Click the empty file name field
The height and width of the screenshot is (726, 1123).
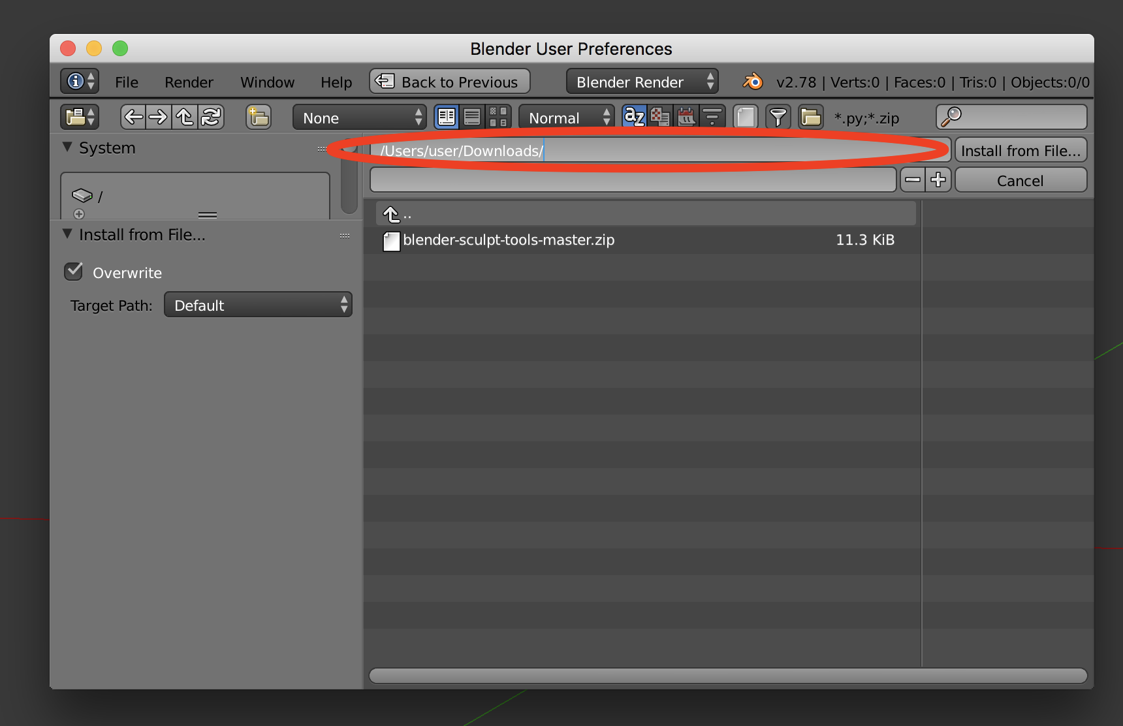[x=633, y=180]
